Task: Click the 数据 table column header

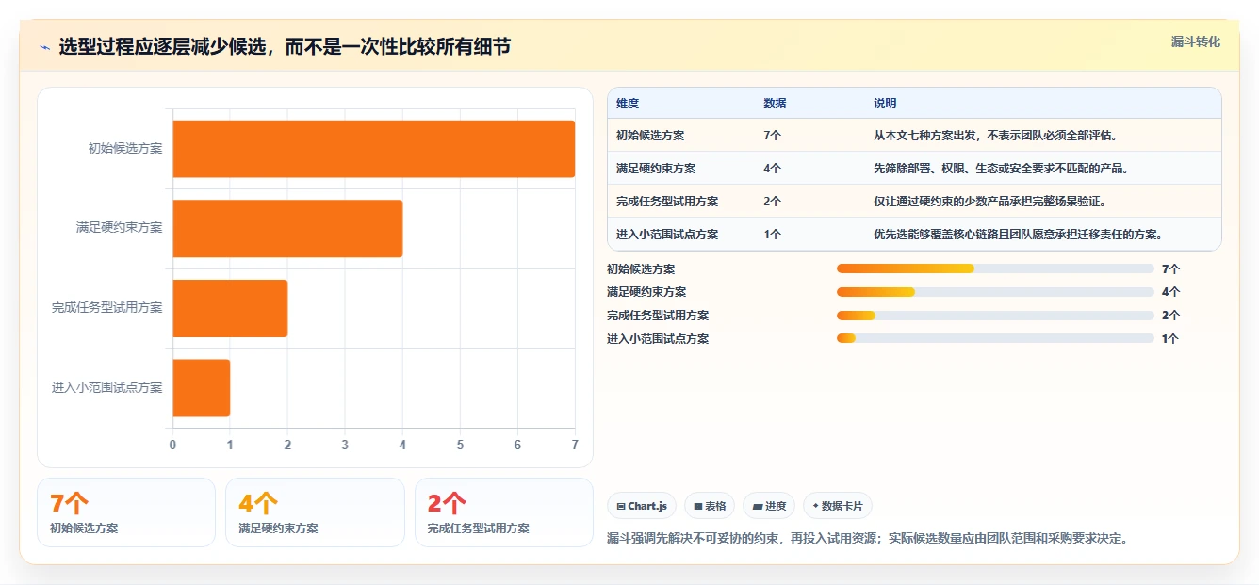Action: pyautogui.click(x=775, y=104)
